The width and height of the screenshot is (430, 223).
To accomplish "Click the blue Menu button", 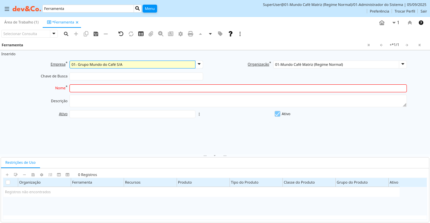I will 150,9.
